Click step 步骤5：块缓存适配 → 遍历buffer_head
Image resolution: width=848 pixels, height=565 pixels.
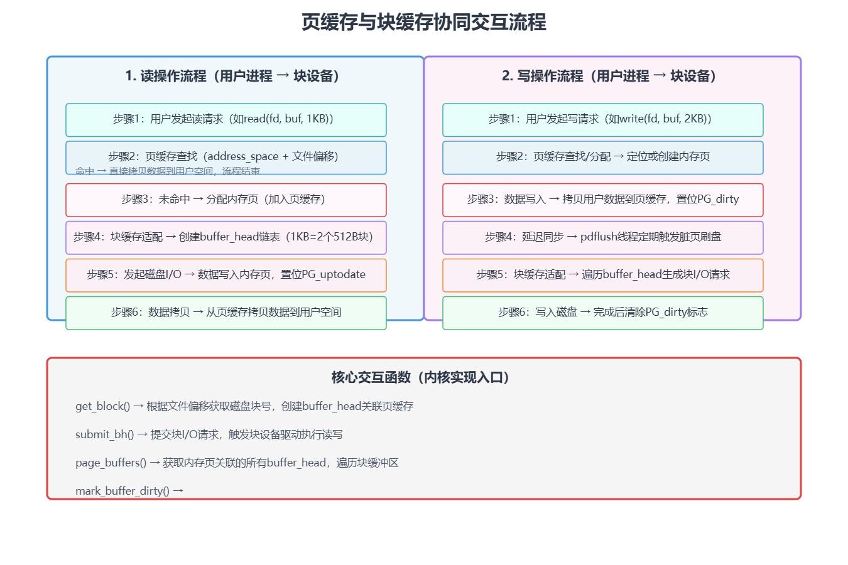pyautogui.click(x=603, y=275)
